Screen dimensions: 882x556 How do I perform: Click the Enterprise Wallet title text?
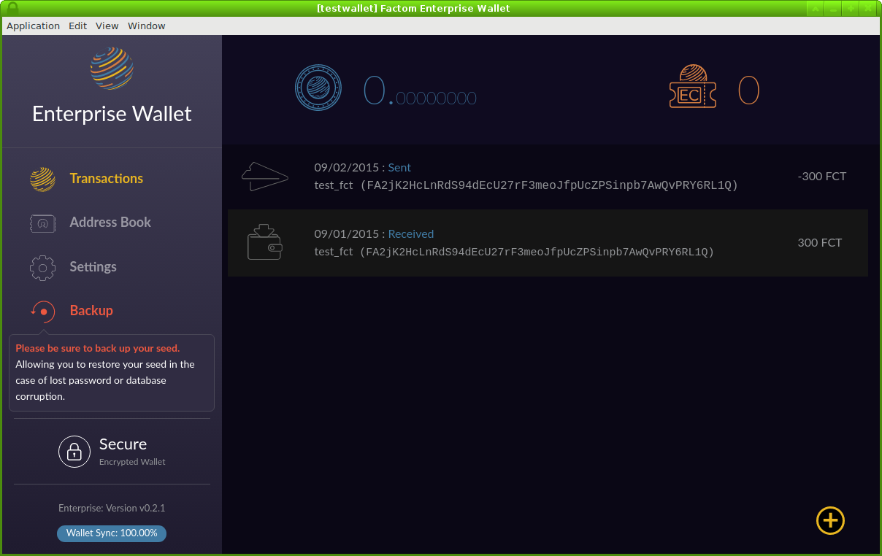click(112, 114)
